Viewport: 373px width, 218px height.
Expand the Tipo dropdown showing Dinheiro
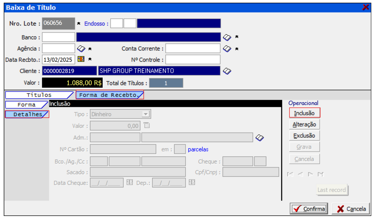pyautogui.click(x=146, y=114)
